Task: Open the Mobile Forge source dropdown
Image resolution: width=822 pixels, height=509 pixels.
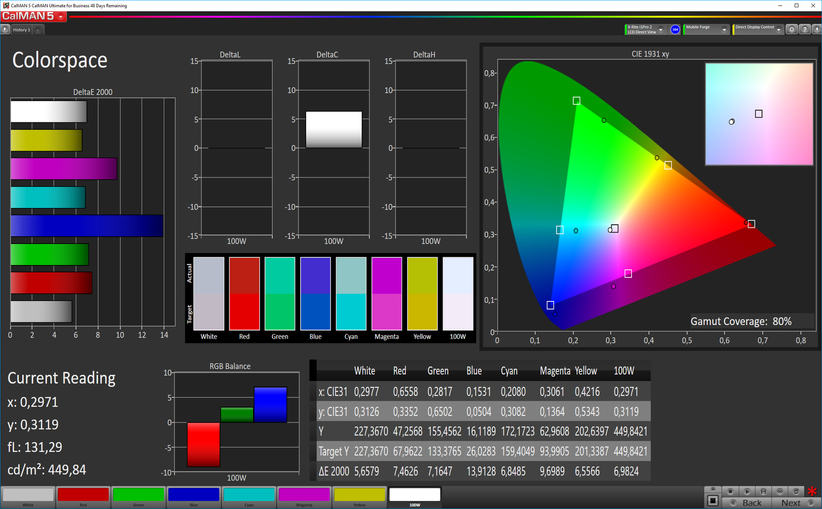Action: coord(724,30)
